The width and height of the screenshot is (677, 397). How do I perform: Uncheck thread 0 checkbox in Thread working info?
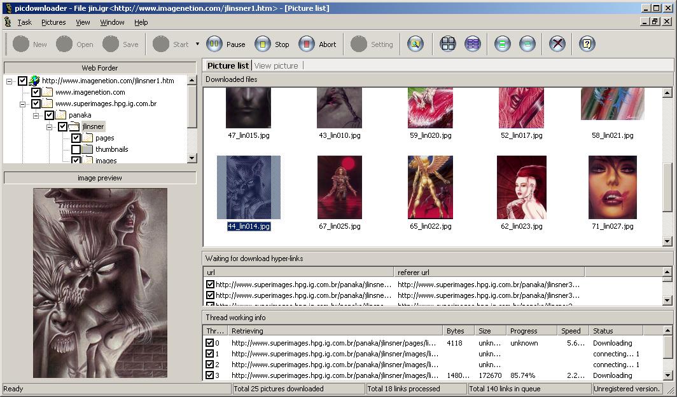[x=210, y=343]
